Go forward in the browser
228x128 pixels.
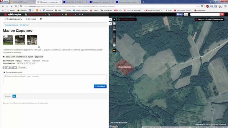click(x=7, y=6)
